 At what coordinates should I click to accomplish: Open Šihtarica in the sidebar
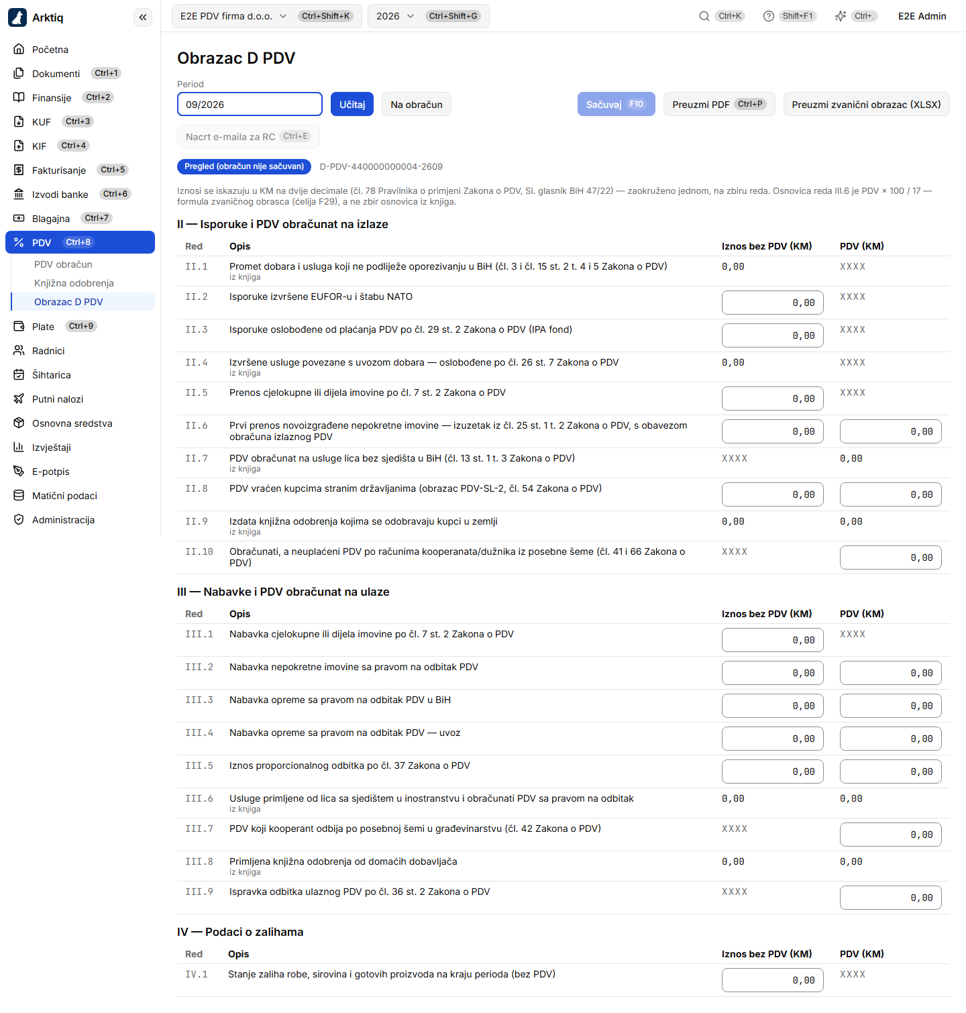80,375
